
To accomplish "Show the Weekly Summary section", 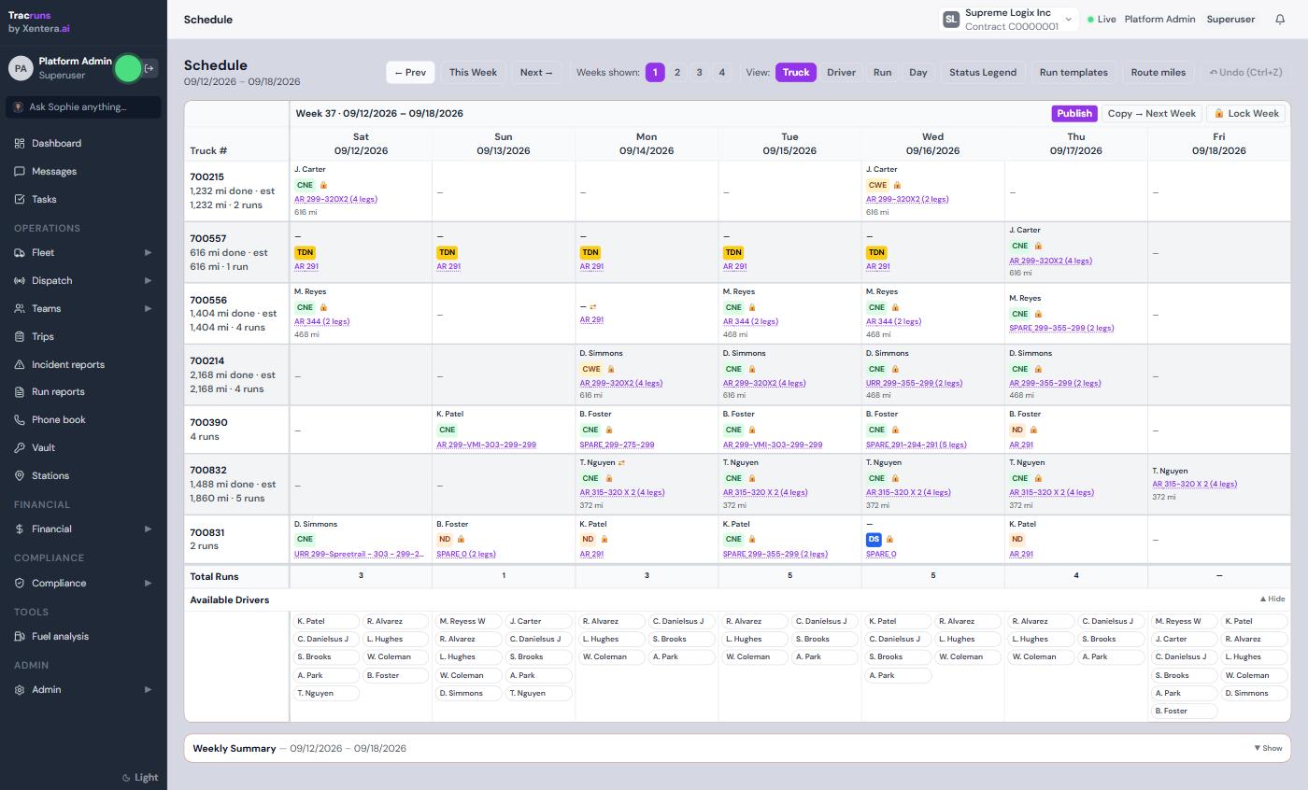I will click(x=1269, y=748).
